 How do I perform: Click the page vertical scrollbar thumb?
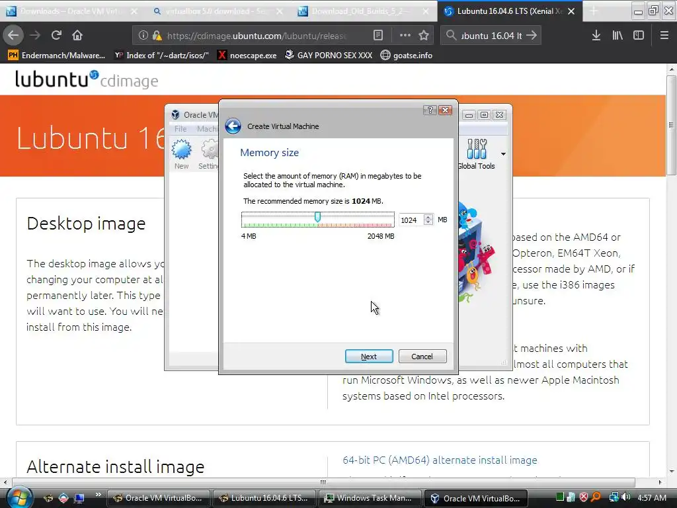pyautogui.click(x=671, y=125)
